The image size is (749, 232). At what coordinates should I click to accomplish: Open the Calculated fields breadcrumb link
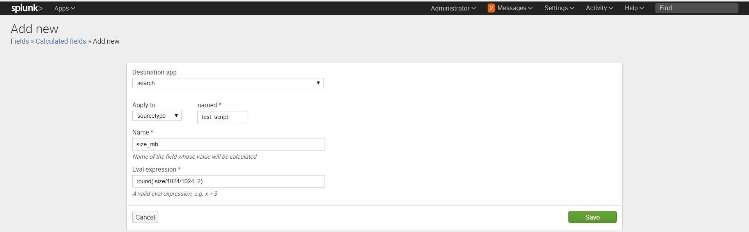coord(61,41)
